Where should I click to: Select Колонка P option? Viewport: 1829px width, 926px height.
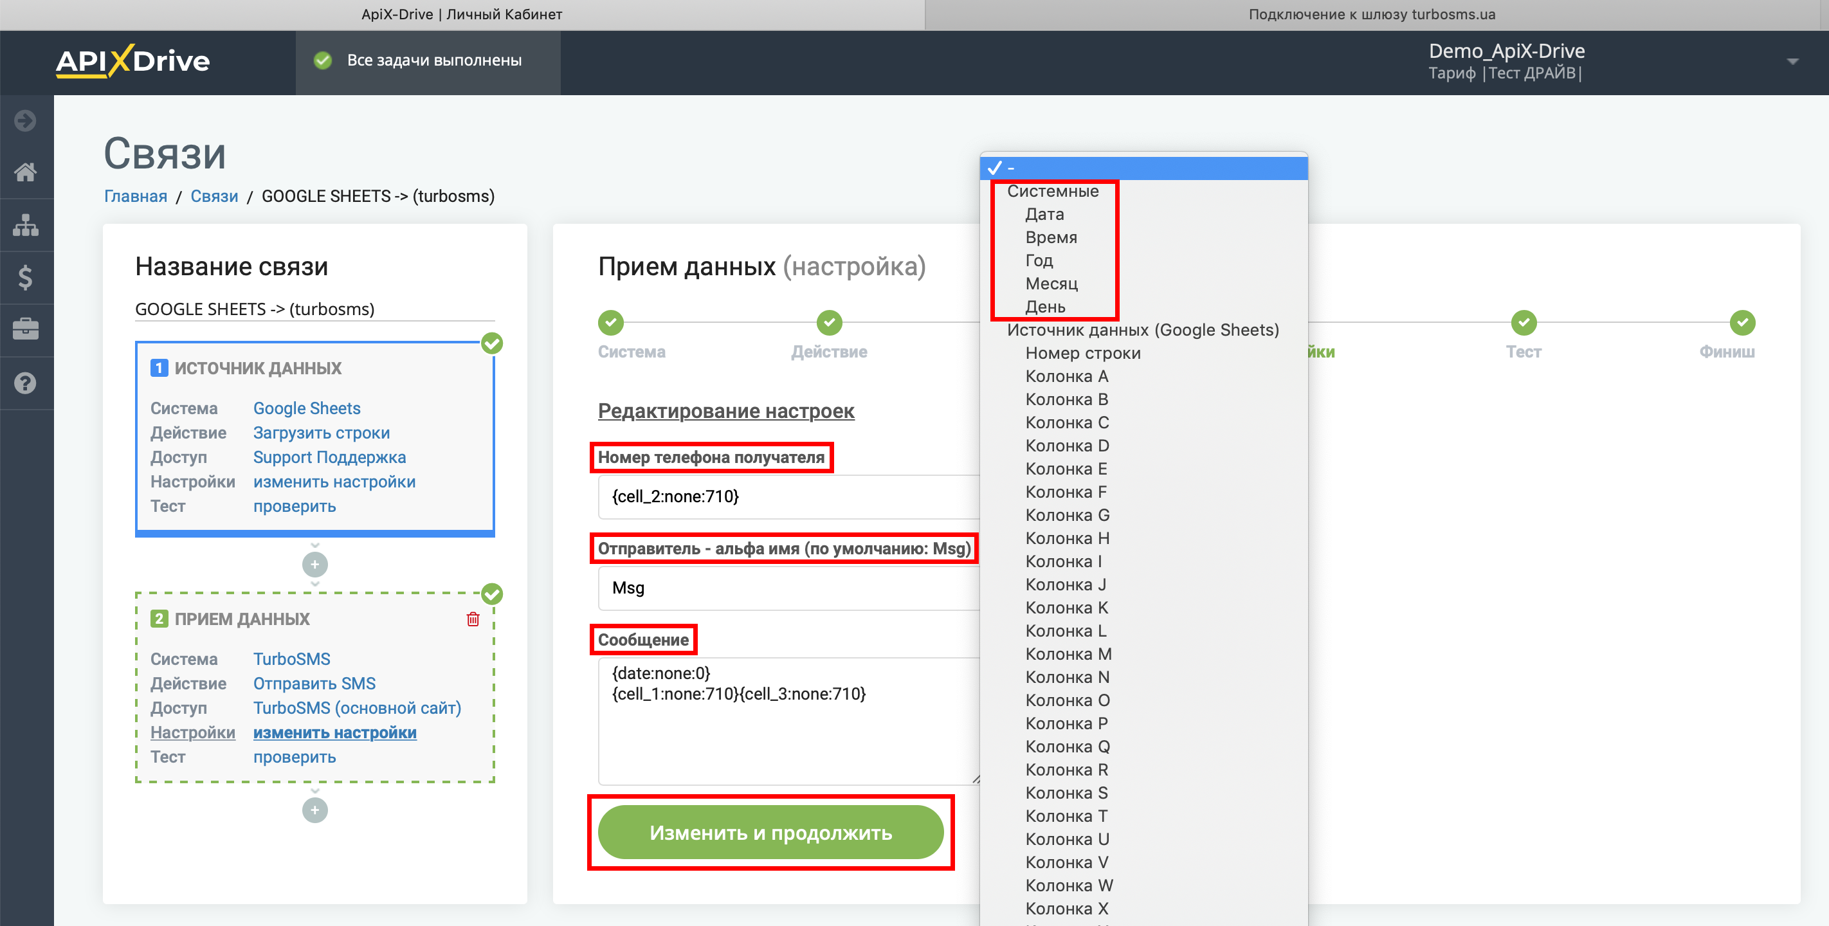tap(1143, 723)
